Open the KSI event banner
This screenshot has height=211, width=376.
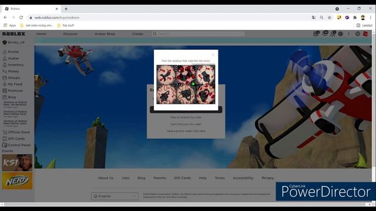click(17, 163)
